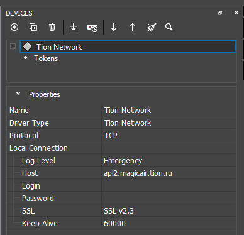
Task: Click the Keep Alive property label
Action: click(x=40, y=224)
